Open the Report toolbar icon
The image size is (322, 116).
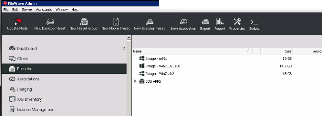pos(220,21)
